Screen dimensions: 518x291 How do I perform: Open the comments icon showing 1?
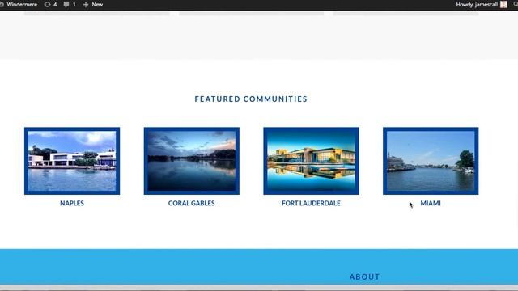pos(70,5)
